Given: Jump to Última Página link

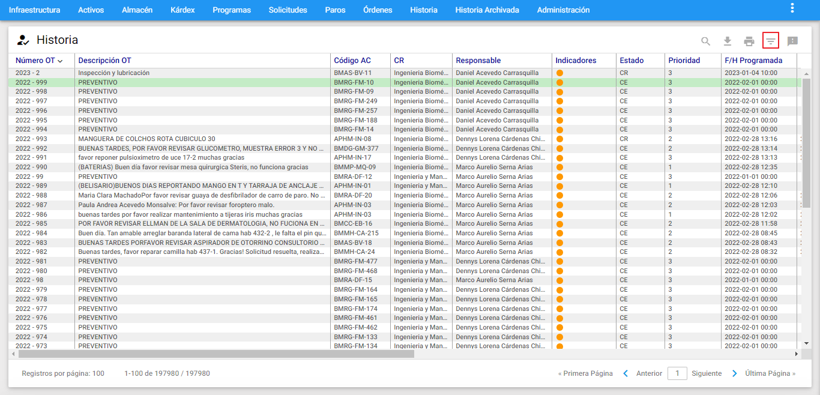Looking at the screenshot, I should [770, 373].
